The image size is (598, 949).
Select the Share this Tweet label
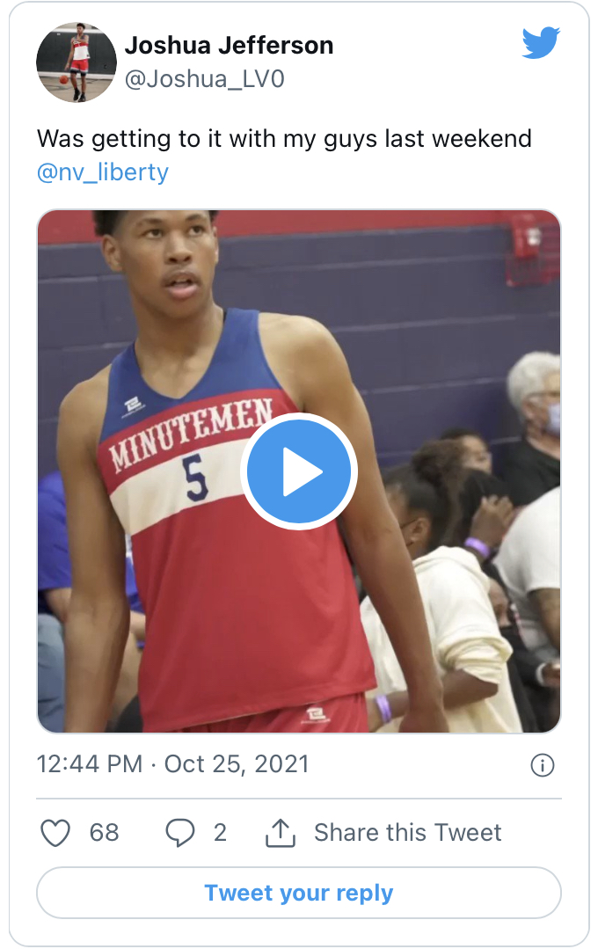pos(407,832)
